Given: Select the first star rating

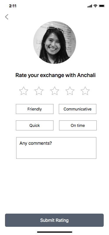Looking at the screenshot, I should click(24, 91).
